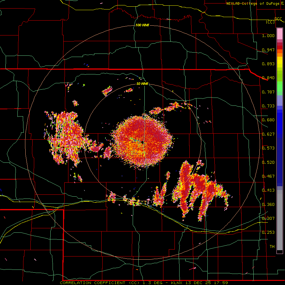The width and height of the screenshot is (285, 285).
Task: Click the 0.947 legend value
Action: pyautogui.click(x=268, y=50)
